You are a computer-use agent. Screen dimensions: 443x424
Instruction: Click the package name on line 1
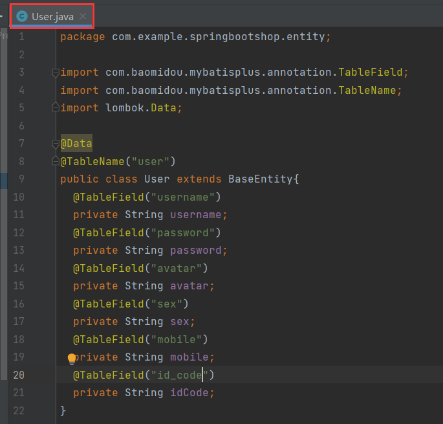(218, 37)
